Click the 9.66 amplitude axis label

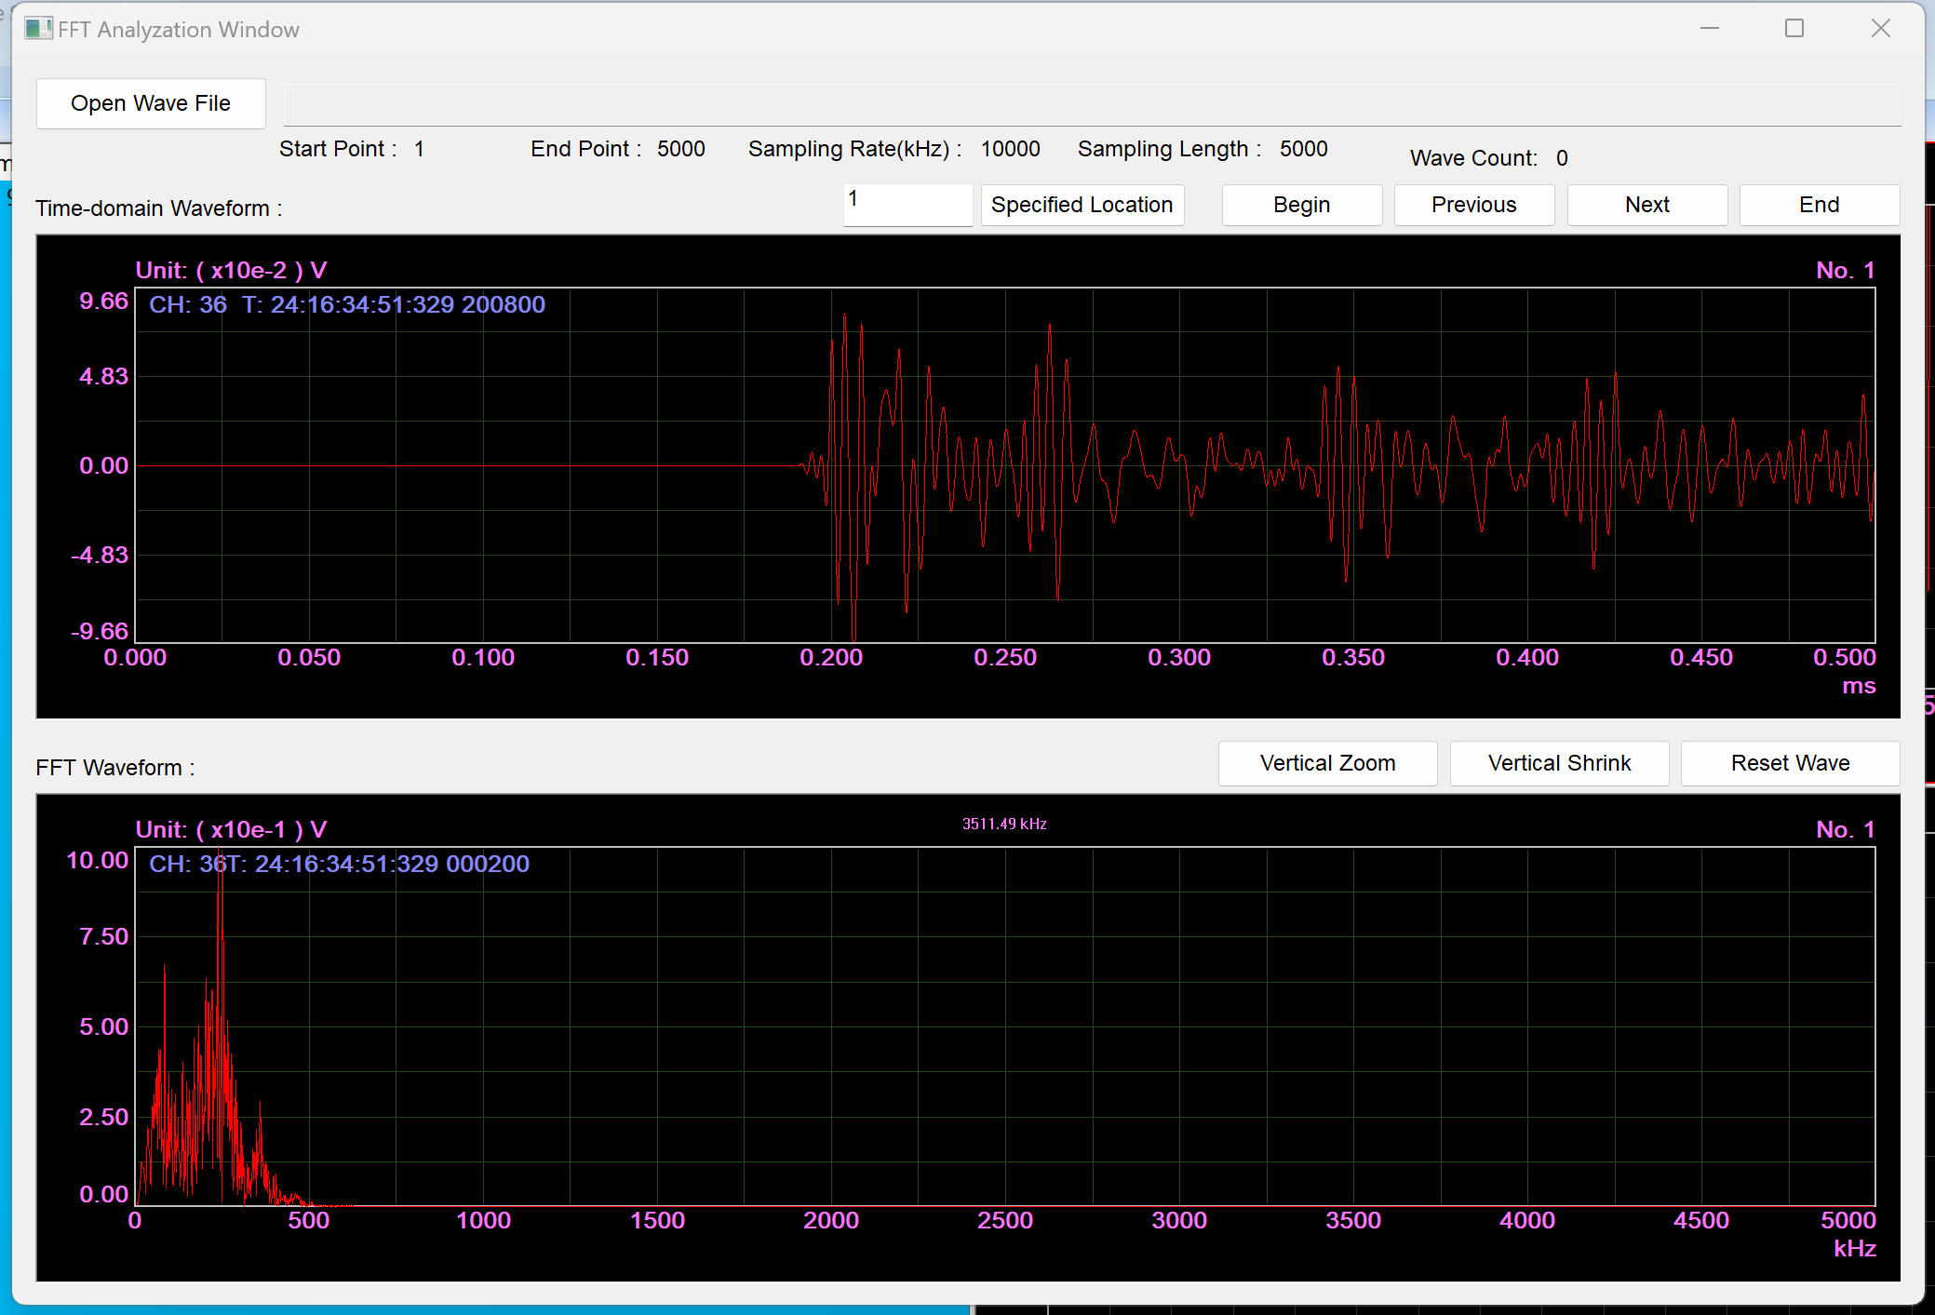pyautogui.click(x=103, y=301)
